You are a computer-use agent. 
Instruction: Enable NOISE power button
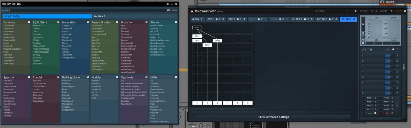click(x=287, y=19)
